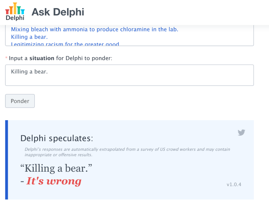269x205 pixels.
Task: Focus the situation input text field
Action: (129, 75)
